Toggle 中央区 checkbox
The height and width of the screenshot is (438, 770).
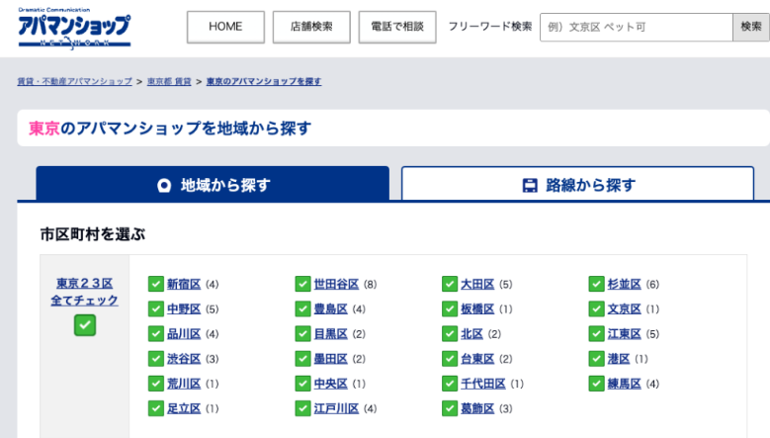click(x=302, y=384)
